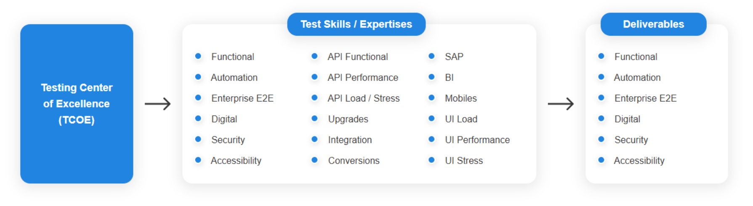753x206 pixels.
Task: Click the bullet dot next to Upgrades
Action: (314, 119)
